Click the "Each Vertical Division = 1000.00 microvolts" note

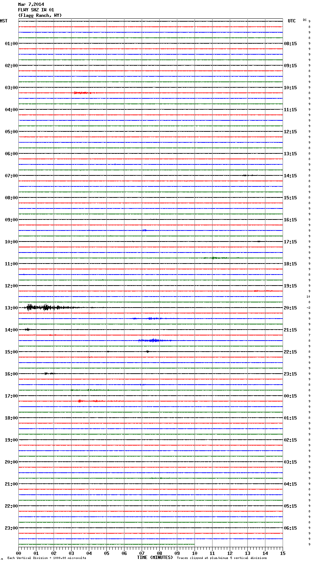point(47,558)
